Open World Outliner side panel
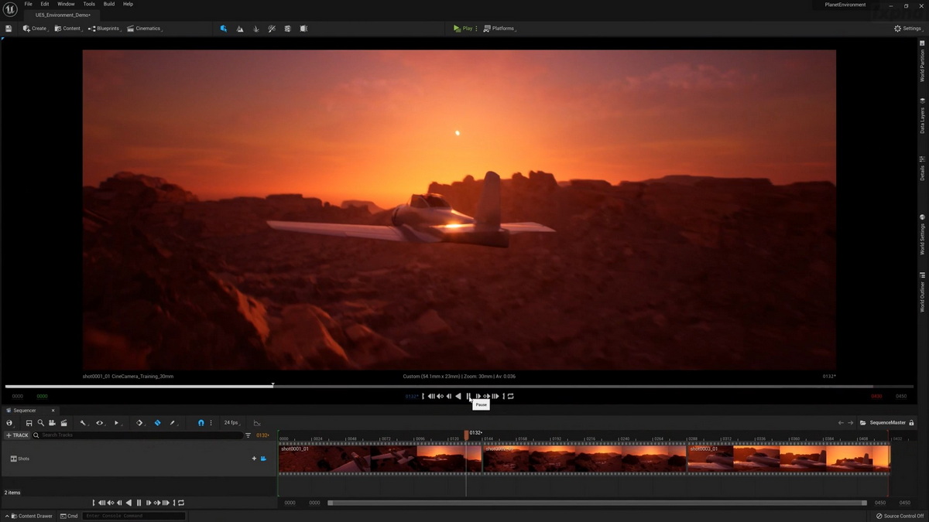The image size is (929, 522). pos(922,293)
